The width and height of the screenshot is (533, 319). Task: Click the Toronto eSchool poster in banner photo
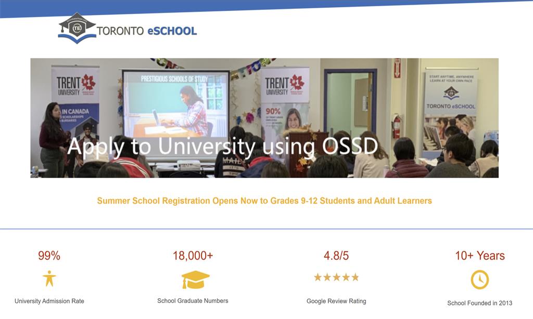[450, 94]
